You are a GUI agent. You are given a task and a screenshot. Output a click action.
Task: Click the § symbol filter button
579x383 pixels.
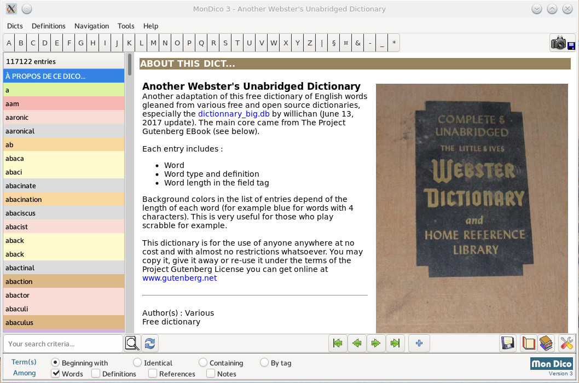point(334,43)
